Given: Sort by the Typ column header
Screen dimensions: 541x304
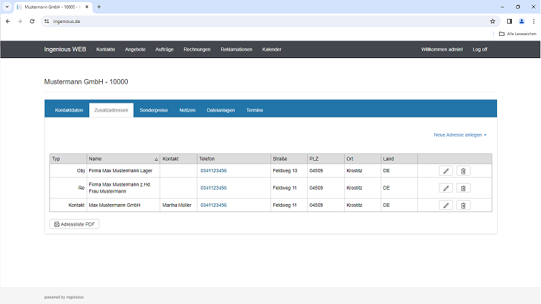Looking at the screenshot, I should (x=68, y=159).
